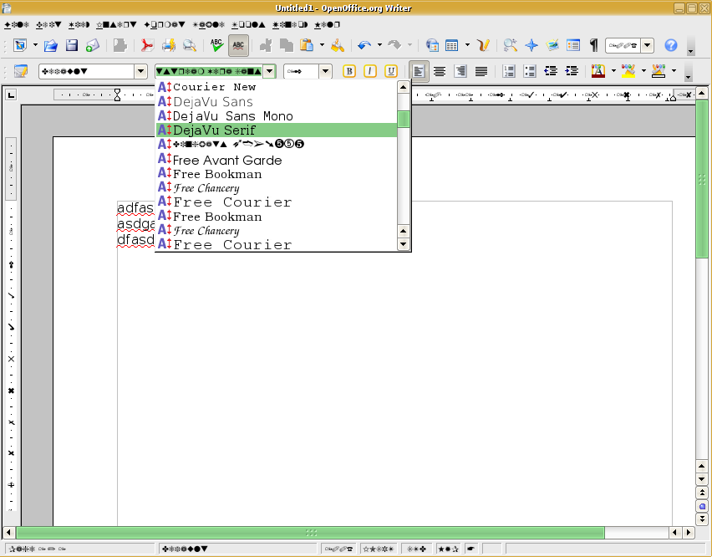Open the Navigator star icon
This screenshot has width=712, height=557.
531,45
